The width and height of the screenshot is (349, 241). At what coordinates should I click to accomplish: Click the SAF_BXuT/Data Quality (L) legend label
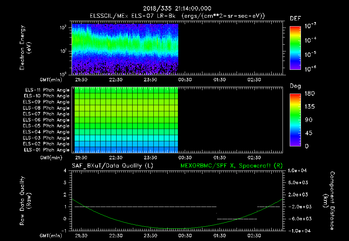point(112,165)
